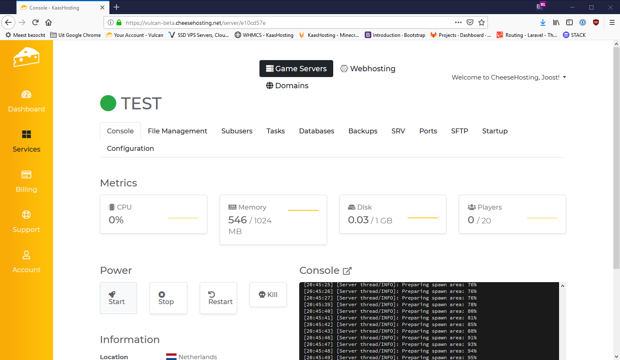Go to Services in the sidebar

point(27,141)
